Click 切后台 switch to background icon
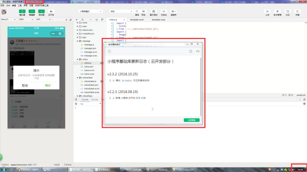This screenshot has width=307, height=172. coord(164,11)
